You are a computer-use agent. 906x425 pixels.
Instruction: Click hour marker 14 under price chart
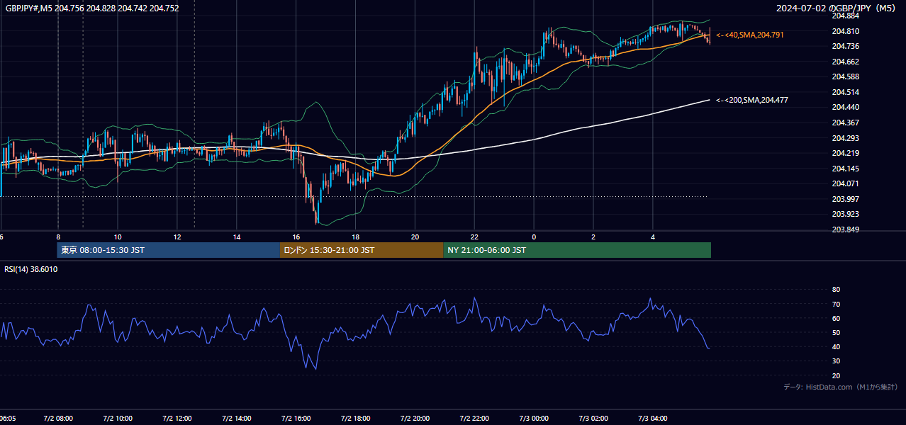point(237,237)
